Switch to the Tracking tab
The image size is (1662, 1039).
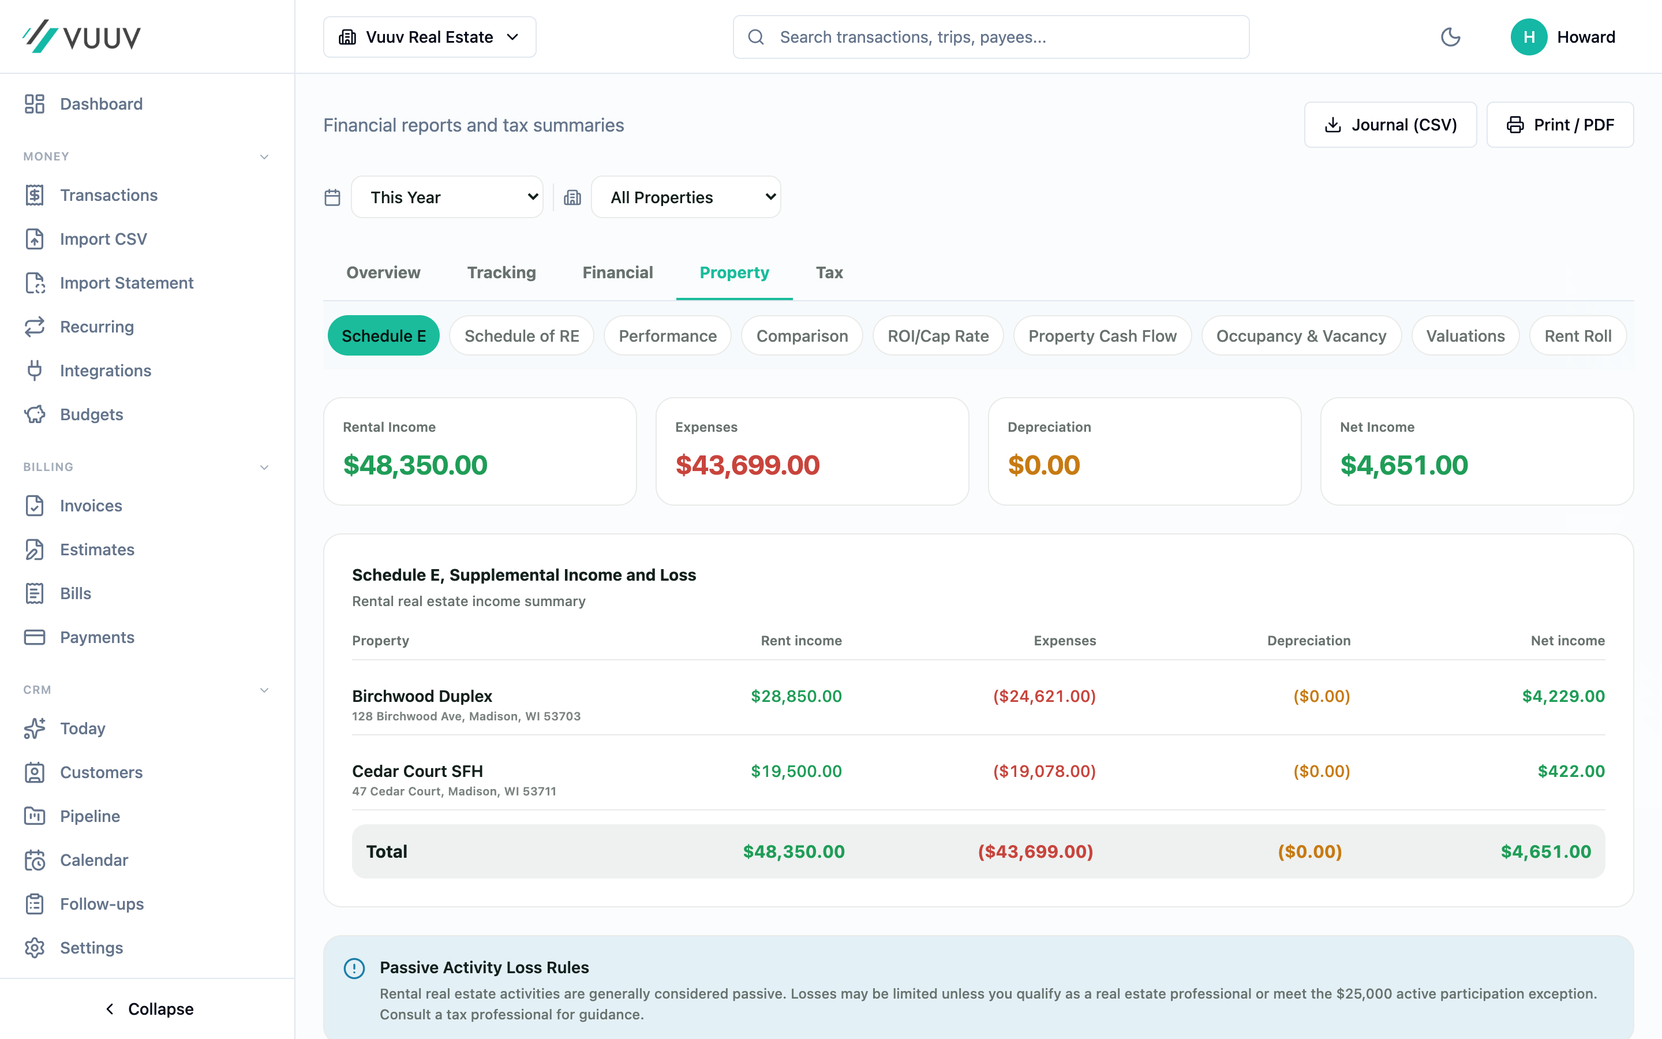[x=501, y=273]
